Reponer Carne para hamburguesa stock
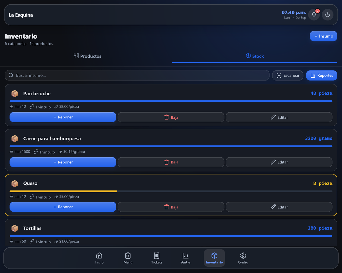 63,162
